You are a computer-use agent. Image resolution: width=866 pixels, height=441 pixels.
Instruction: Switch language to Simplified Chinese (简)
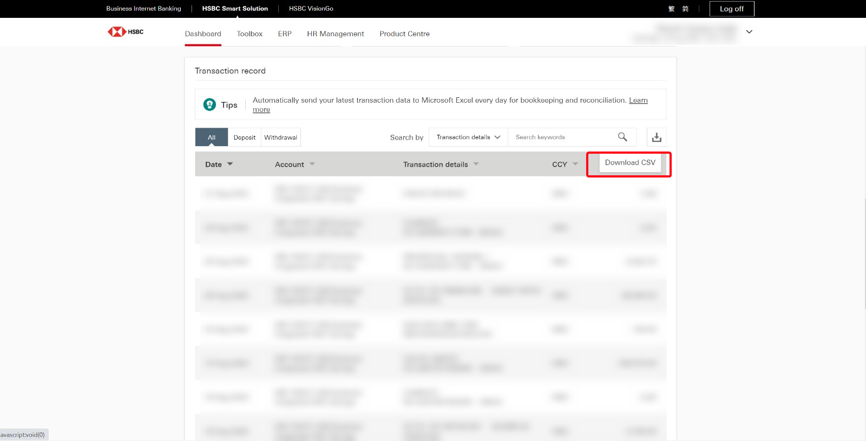coord(685,9)
